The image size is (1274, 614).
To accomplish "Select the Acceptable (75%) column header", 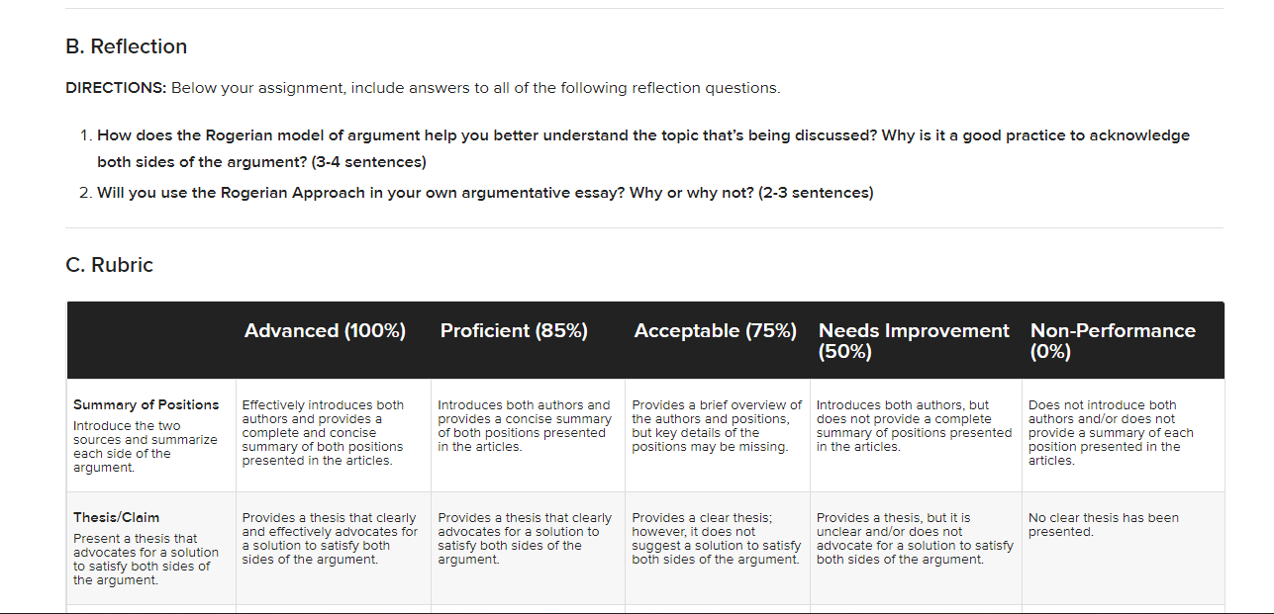I will (715, 331).
